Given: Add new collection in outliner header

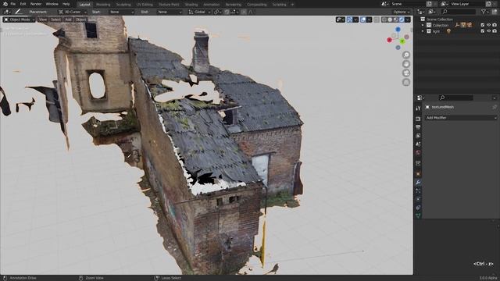Looking at the screenshot, I should tap(495, 12).
